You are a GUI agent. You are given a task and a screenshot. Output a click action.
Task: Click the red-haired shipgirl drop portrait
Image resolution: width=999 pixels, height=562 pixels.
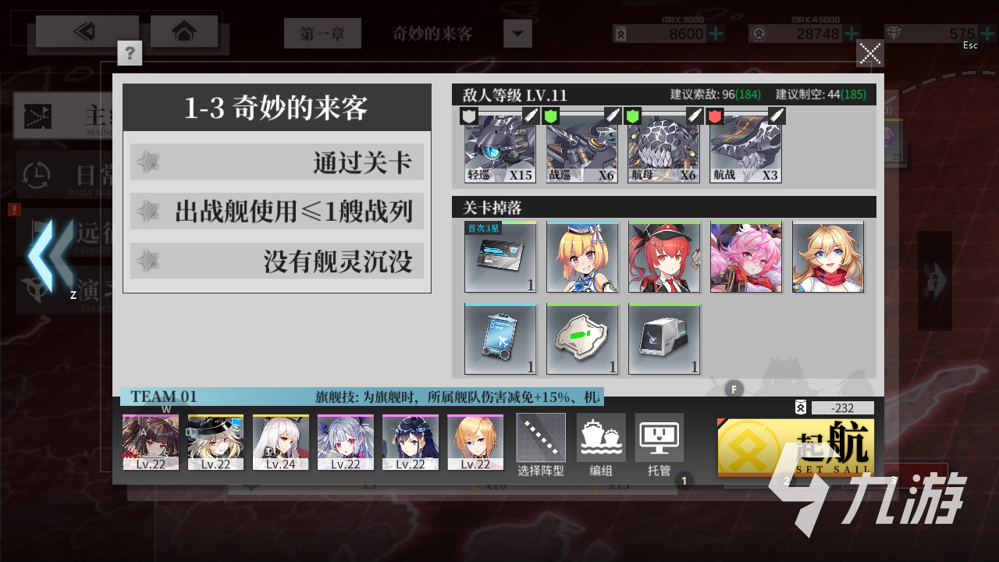664,257
